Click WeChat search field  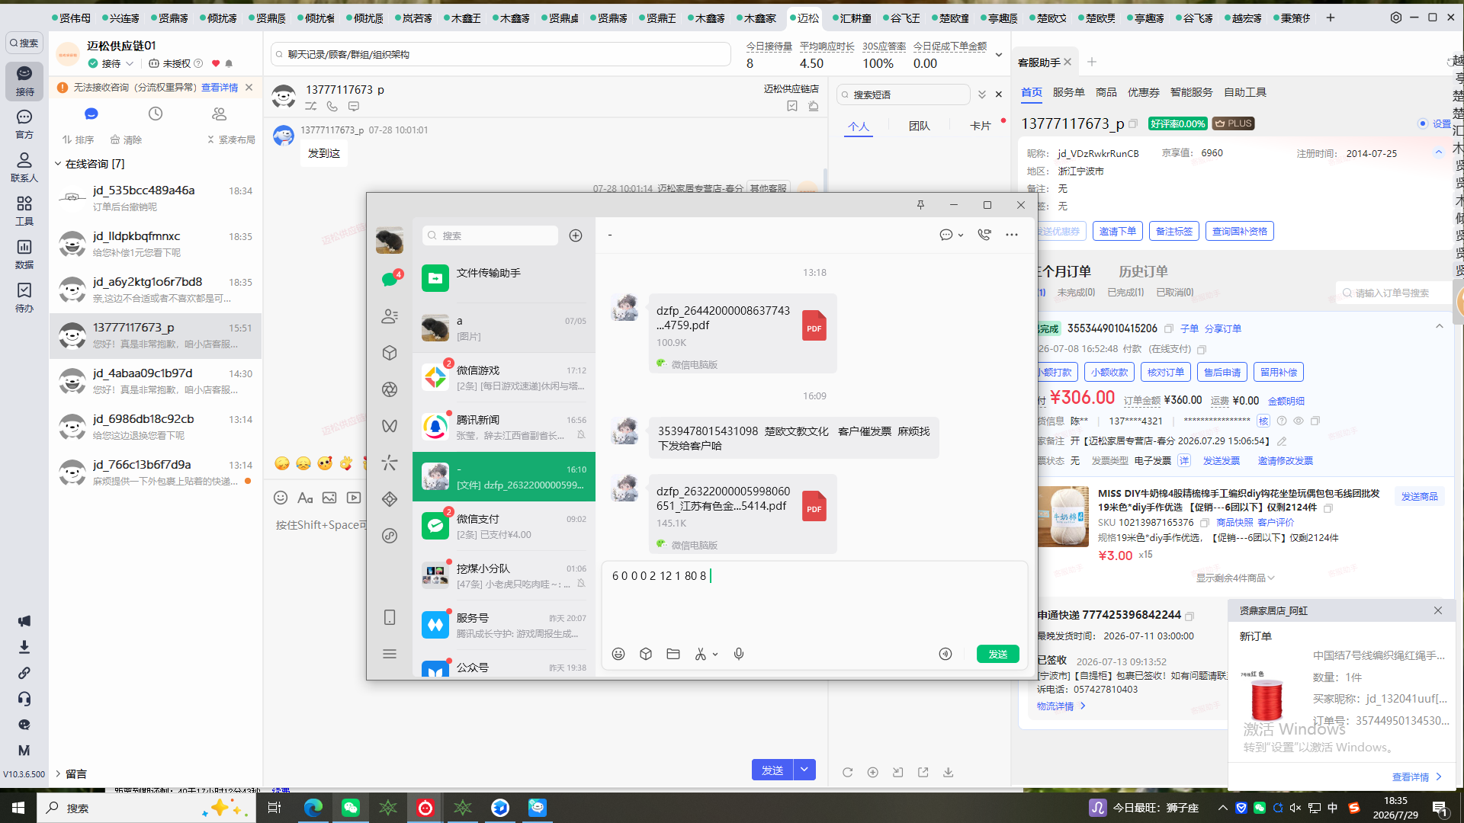coord(490,235)
